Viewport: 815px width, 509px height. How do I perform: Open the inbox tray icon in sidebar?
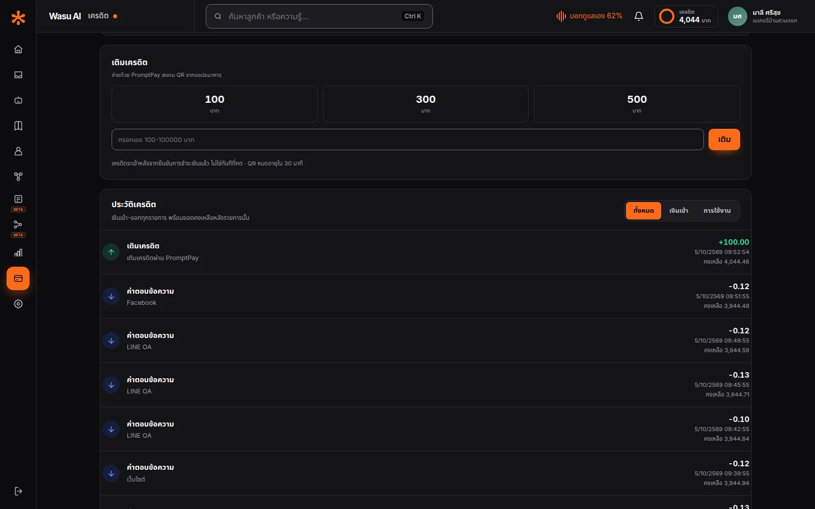18,75
